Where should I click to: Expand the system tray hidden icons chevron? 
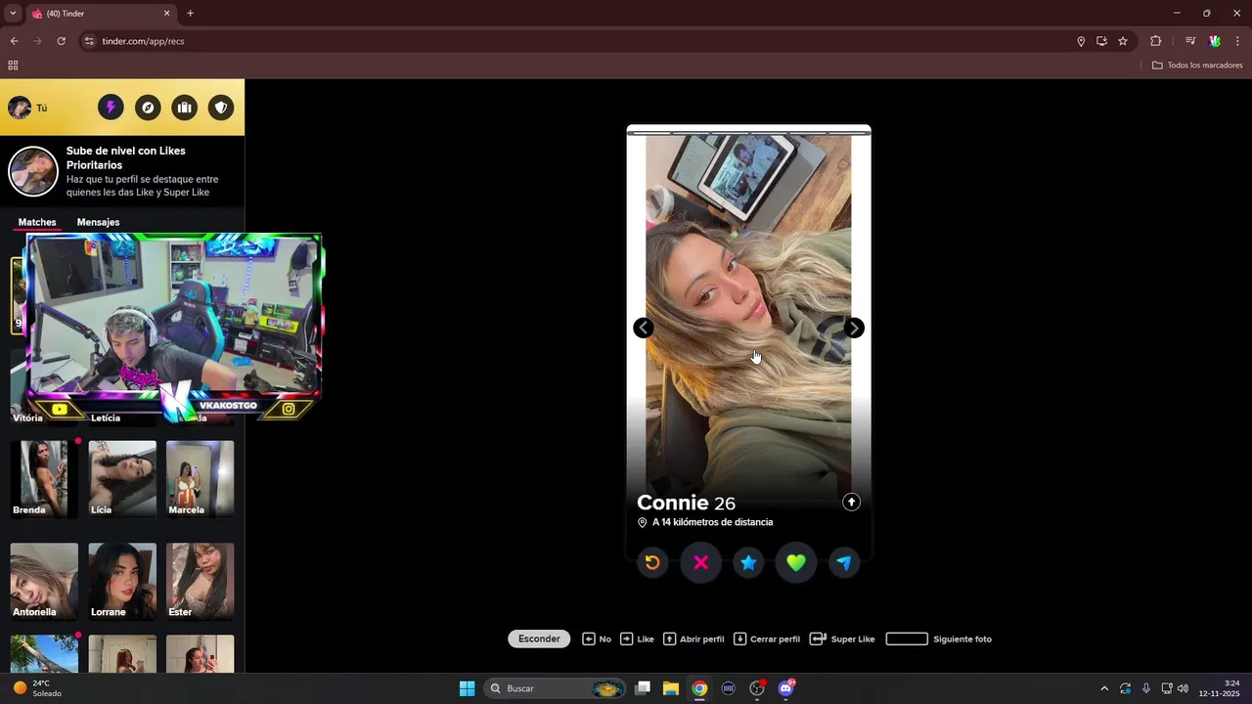(1104, 688)
